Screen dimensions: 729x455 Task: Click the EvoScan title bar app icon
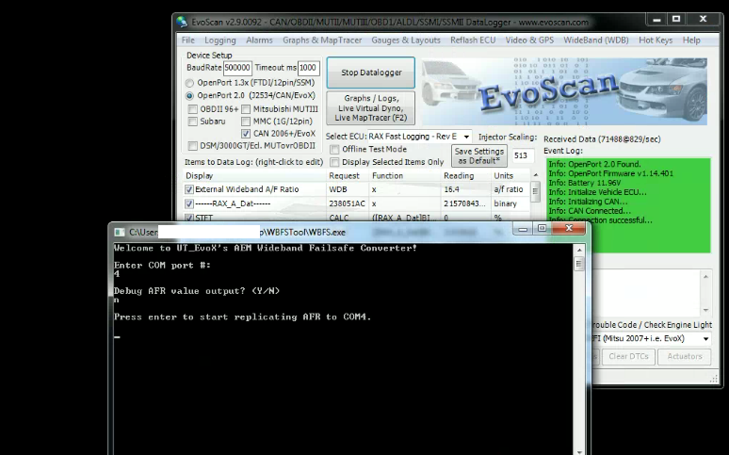pos(183,22)
